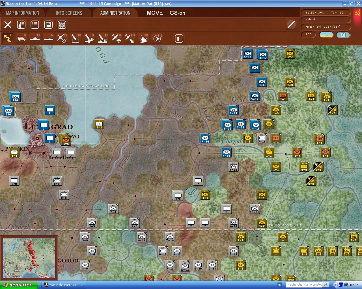Select the grey 9=18 unit counter

click(x=233, y=251)
